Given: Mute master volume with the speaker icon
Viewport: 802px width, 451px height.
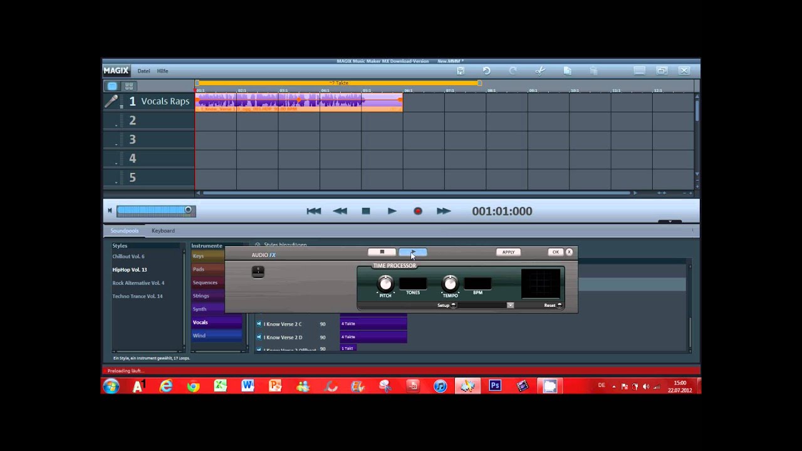Looking at the screenshot, I should point(110,210).
